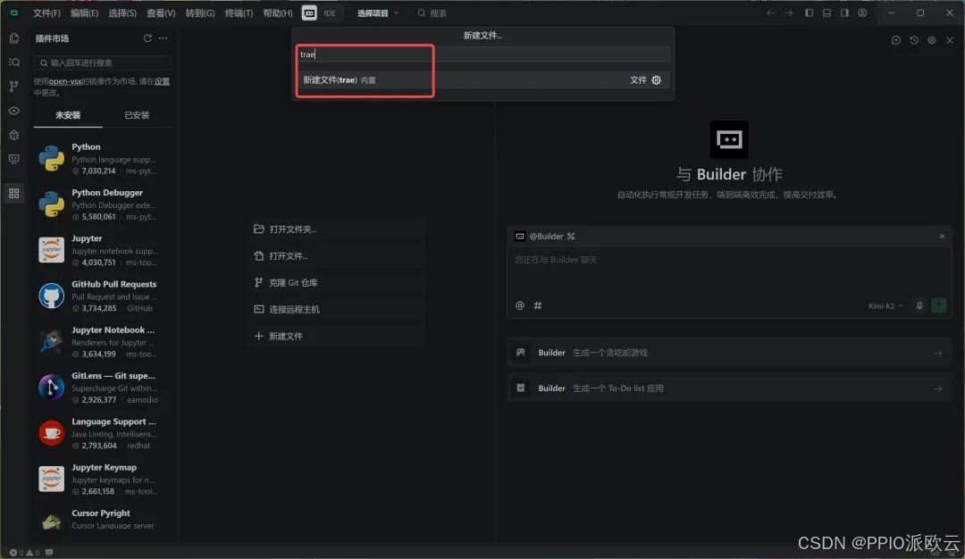Click the quick pick input containing trae
965x559 pixels.
tap(483, 54)
